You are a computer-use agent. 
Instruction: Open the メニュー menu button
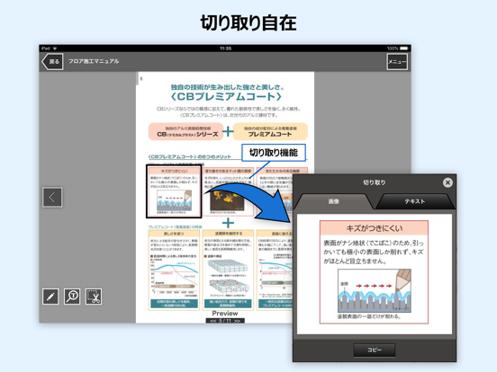[x=397, y=62]
